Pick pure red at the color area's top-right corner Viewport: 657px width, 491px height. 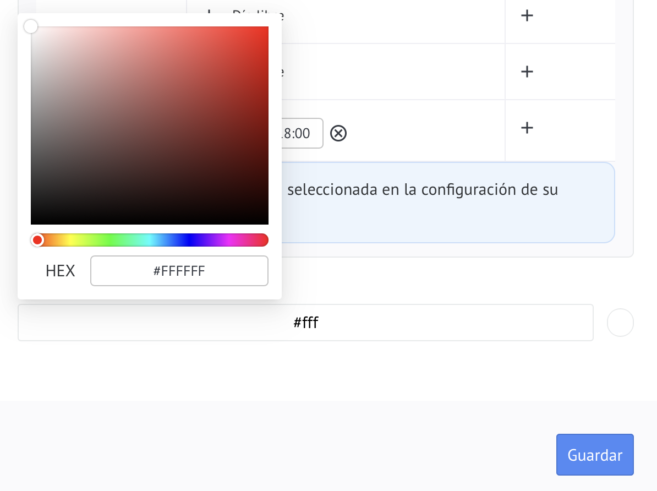267,28
